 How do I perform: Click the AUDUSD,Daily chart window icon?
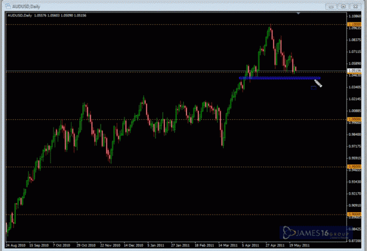click(x=8, y=6)
